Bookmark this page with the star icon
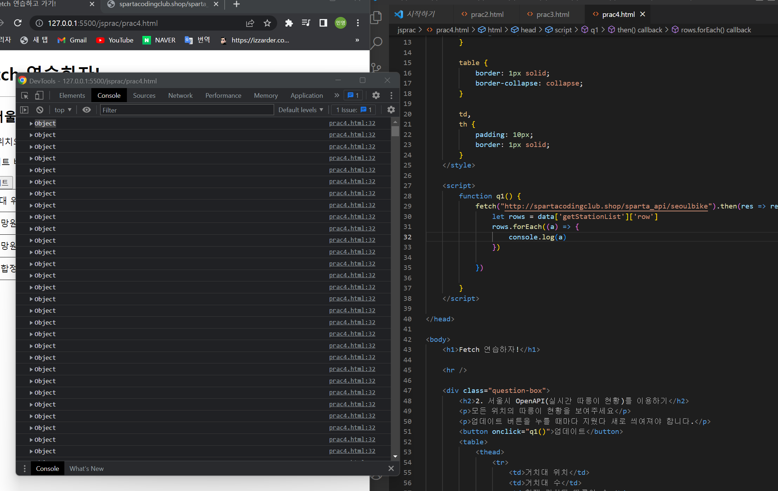This screenshot has height=491, width=778. (267, 23)
